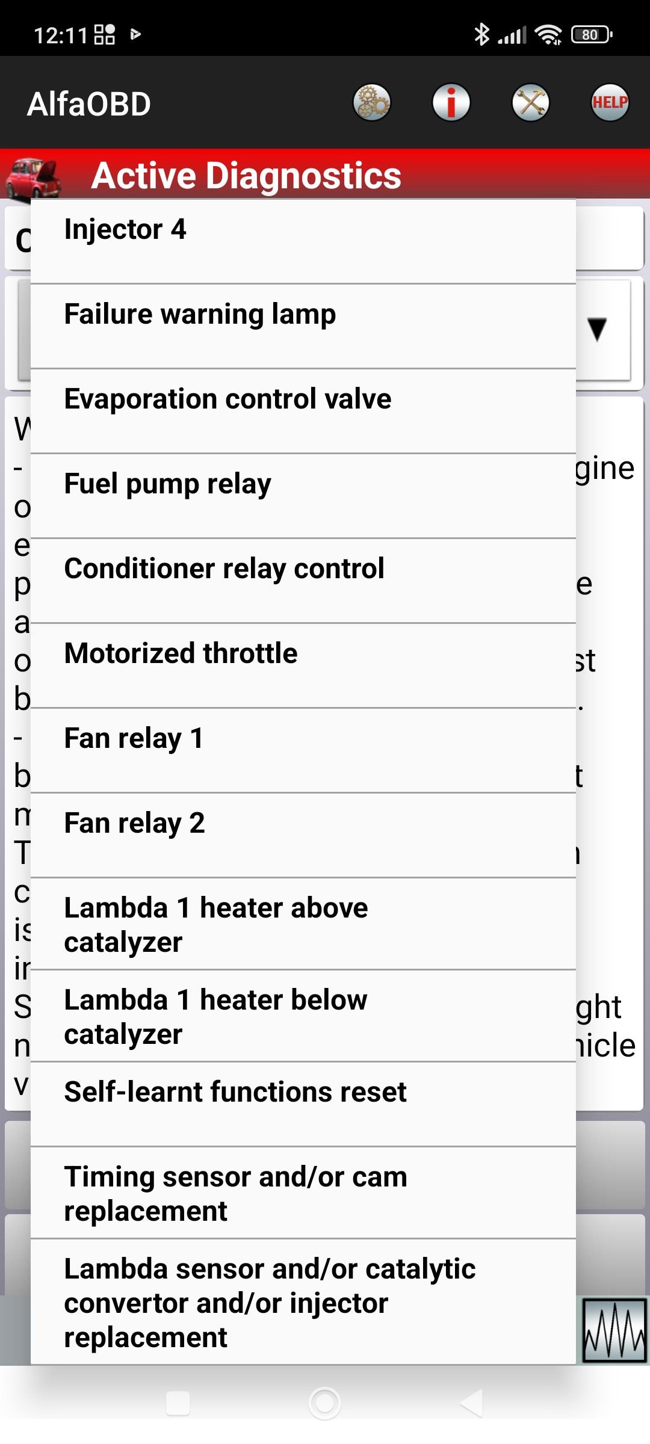Select Injector 4 from the list

coord(303,241)
